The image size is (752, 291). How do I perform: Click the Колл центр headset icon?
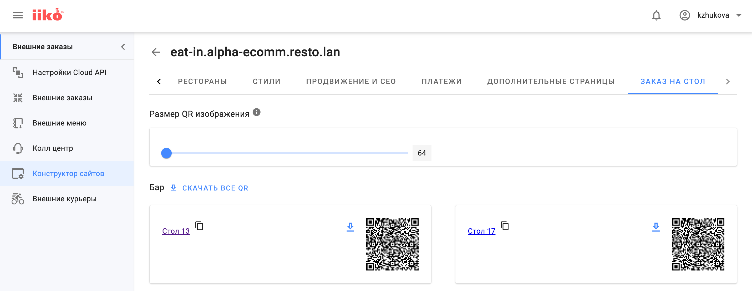(x=18, y=148)
